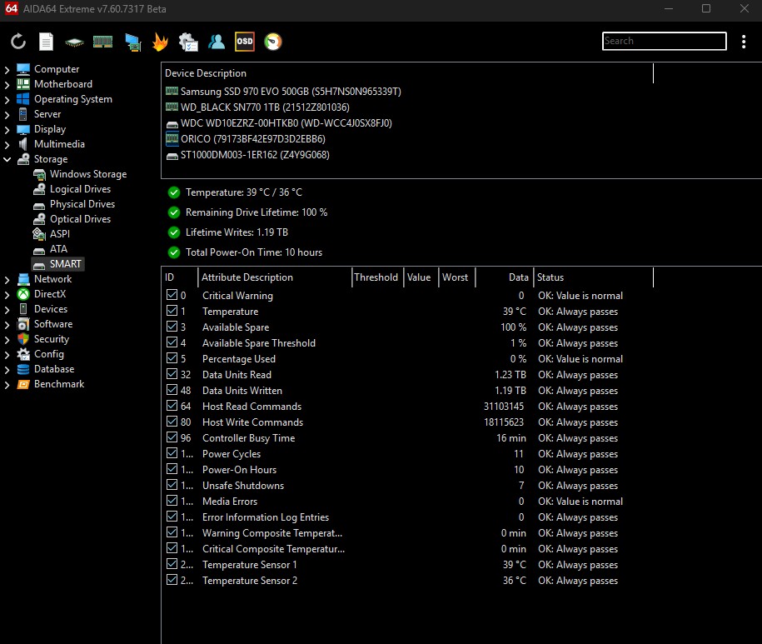Open the OSD panel icon
The width and height of the screenshot is (762, 644).
245,42
